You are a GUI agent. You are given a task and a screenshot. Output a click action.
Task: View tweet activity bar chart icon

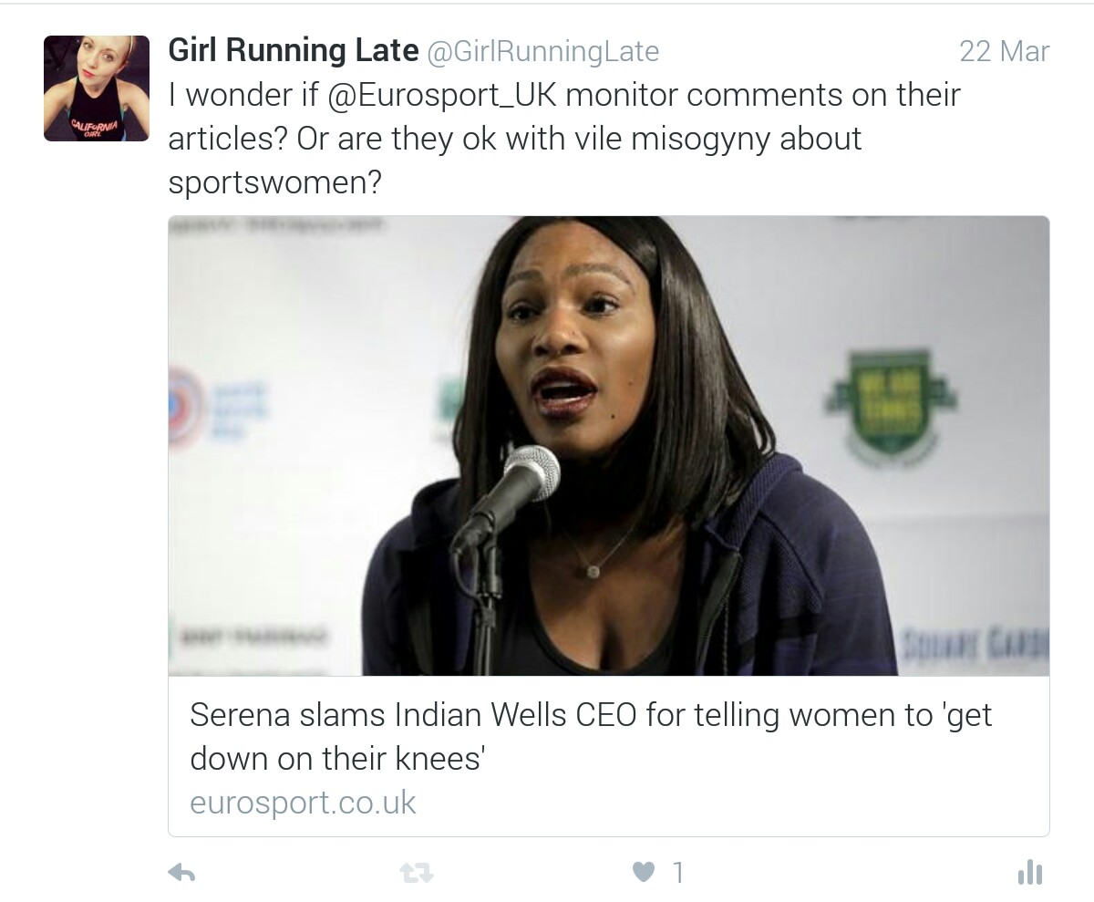(1029, 873)
